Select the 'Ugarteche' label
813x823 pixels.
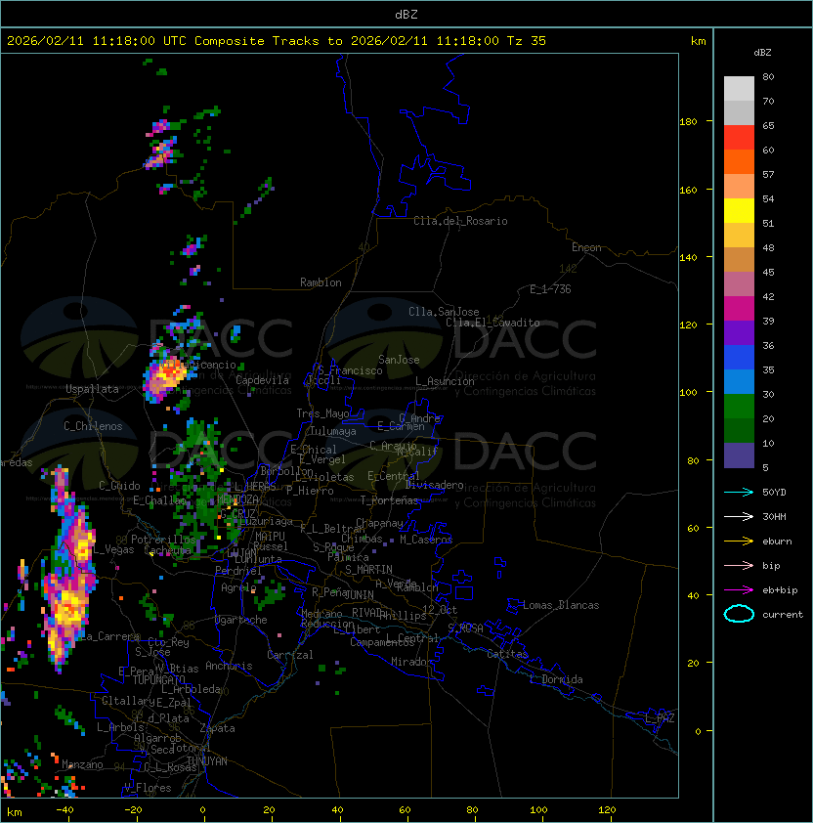click(241, 620)
